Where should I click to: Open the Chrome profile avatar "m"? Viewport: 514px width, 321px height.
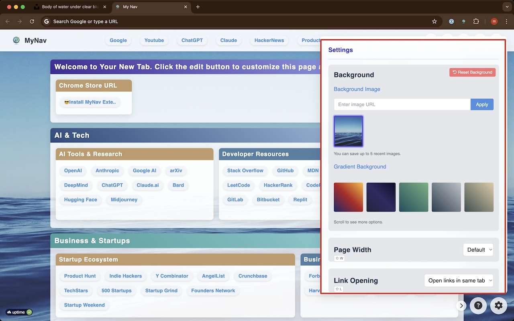[494, 21]
